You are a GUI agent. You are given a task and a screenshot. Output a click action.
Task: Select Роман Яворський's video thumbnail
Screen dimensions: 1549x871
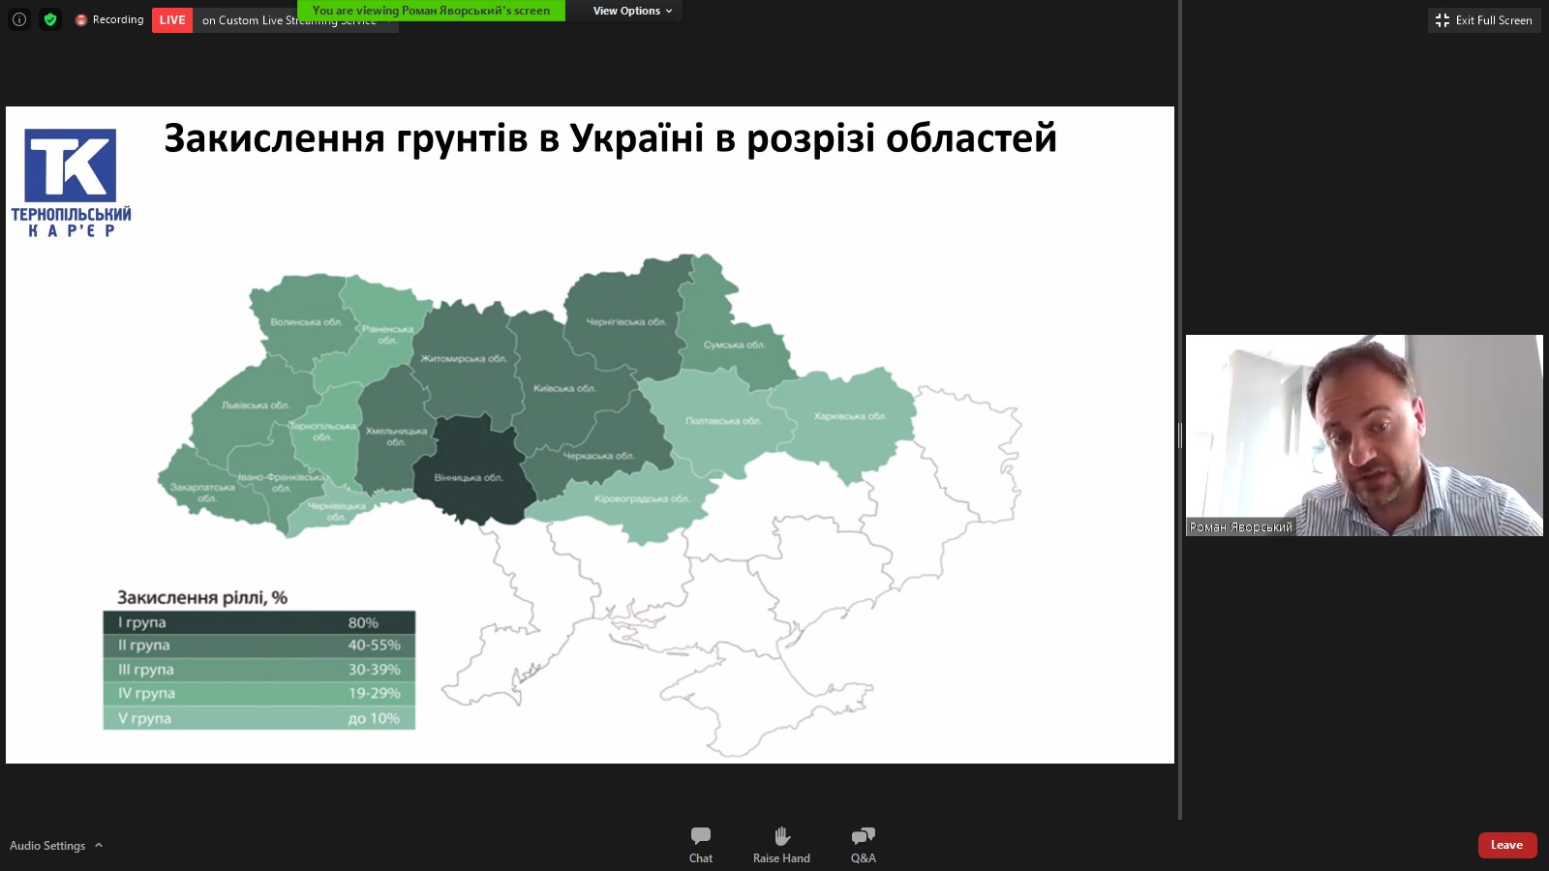[1364, 435]
